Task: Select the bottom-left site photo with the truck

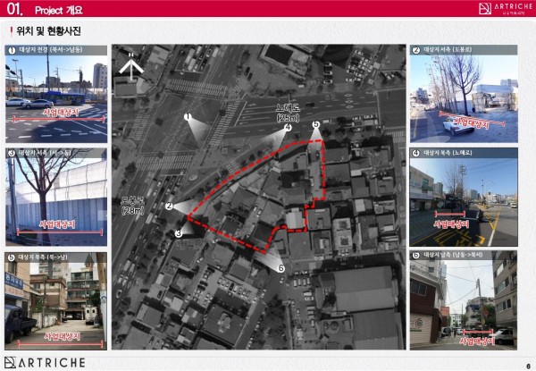Action: (55, 305)
